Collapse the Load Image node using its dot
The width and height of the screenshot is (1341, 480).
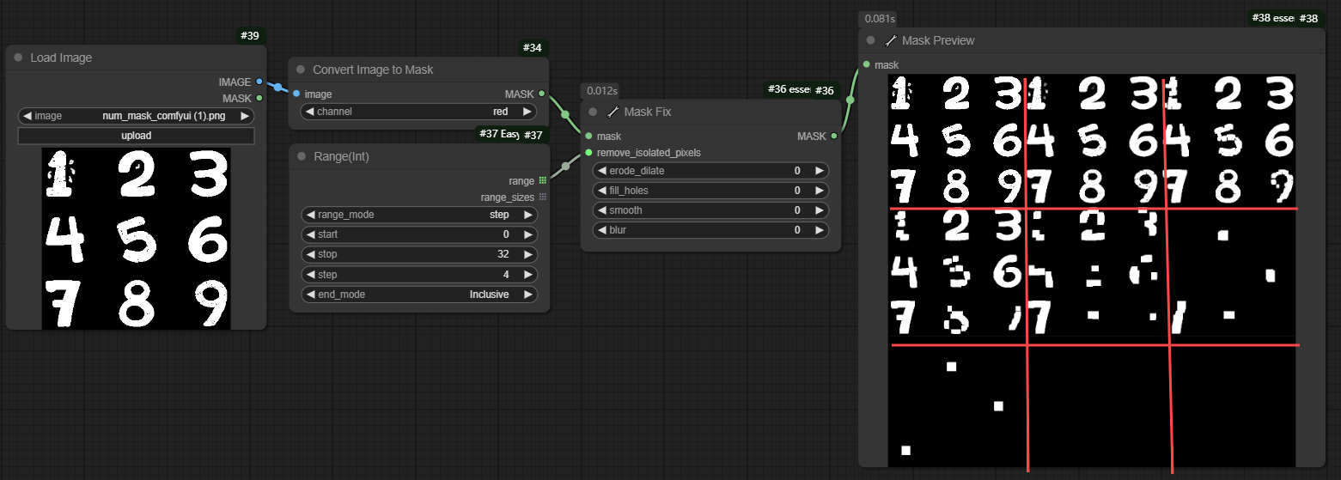(18, 58)
